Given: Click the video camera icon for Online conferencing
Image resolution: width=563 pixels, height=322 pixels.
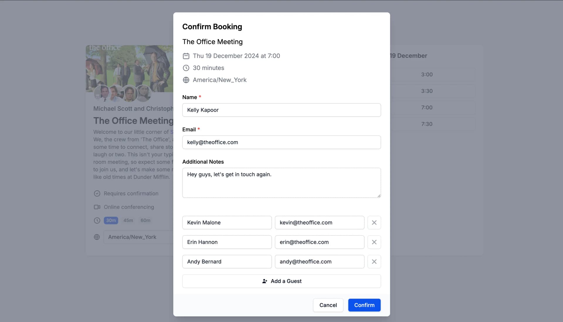Looking at the screenshot, I should pos(97,207).
